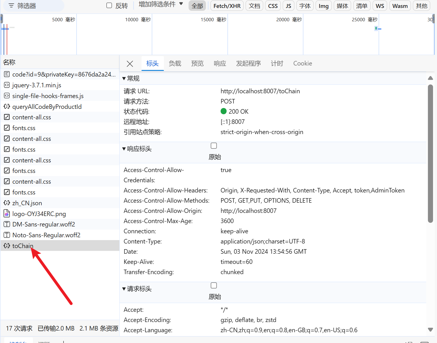
Task: Collapse the 常规 general section
Action: (x=124, y=79)
